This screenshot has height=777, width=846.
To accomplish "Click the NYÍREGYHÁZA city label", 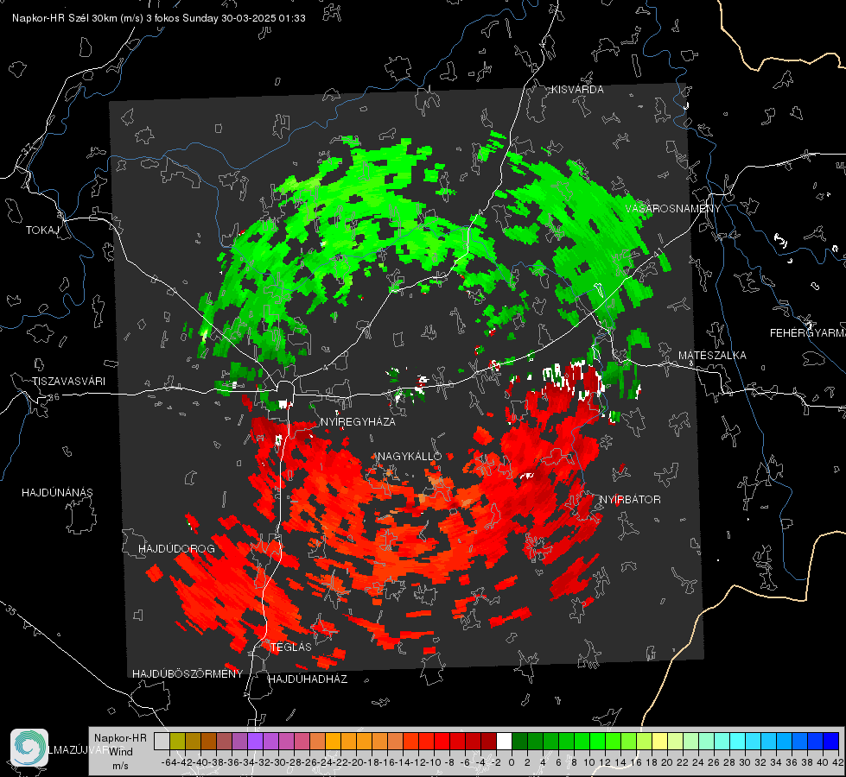I will click(x=358, y=421).
